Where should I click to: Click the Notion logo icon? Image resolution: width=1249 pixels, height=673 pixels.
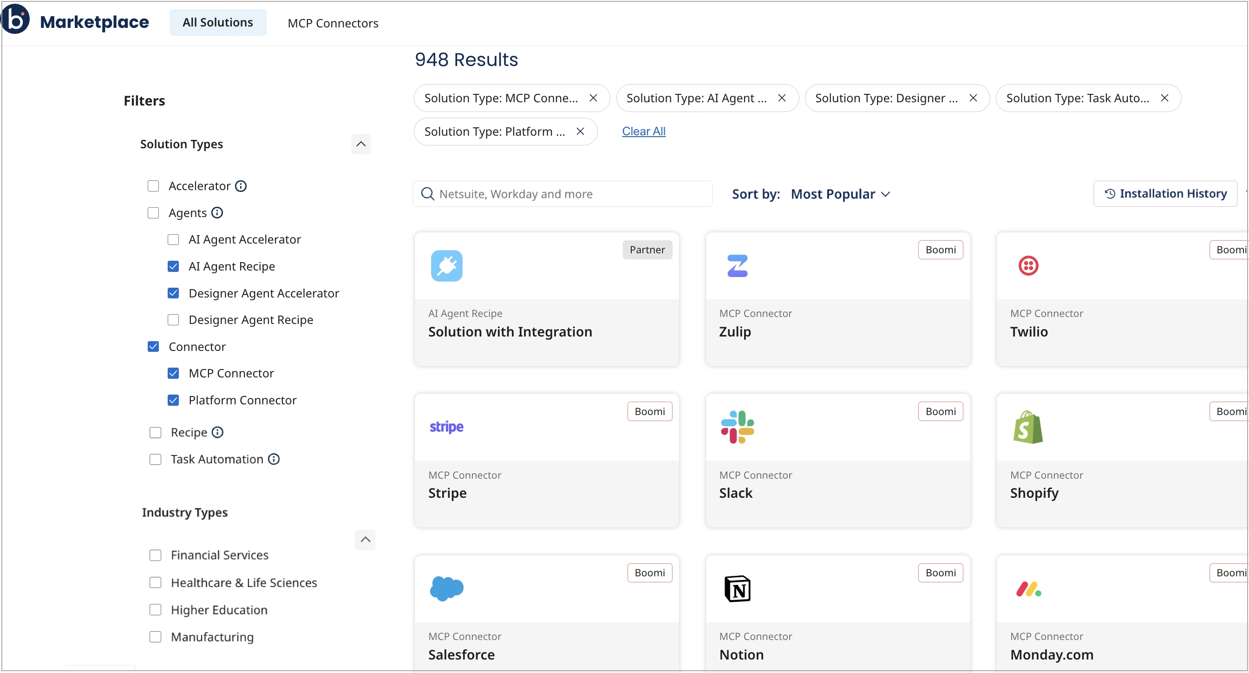click(x=738, y=588)
